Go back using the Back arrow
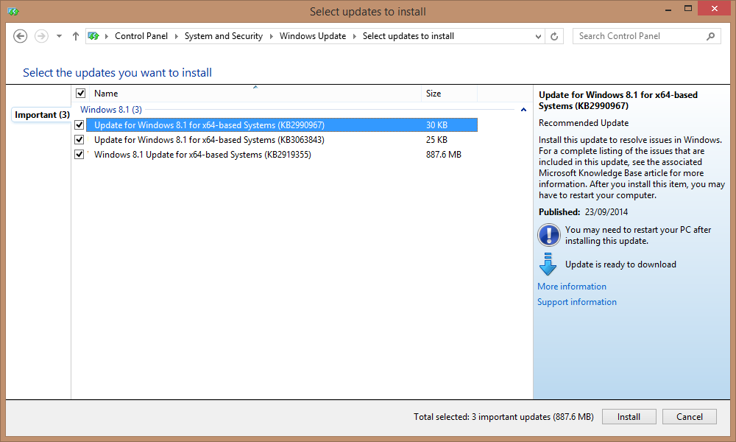 (20, 36)
